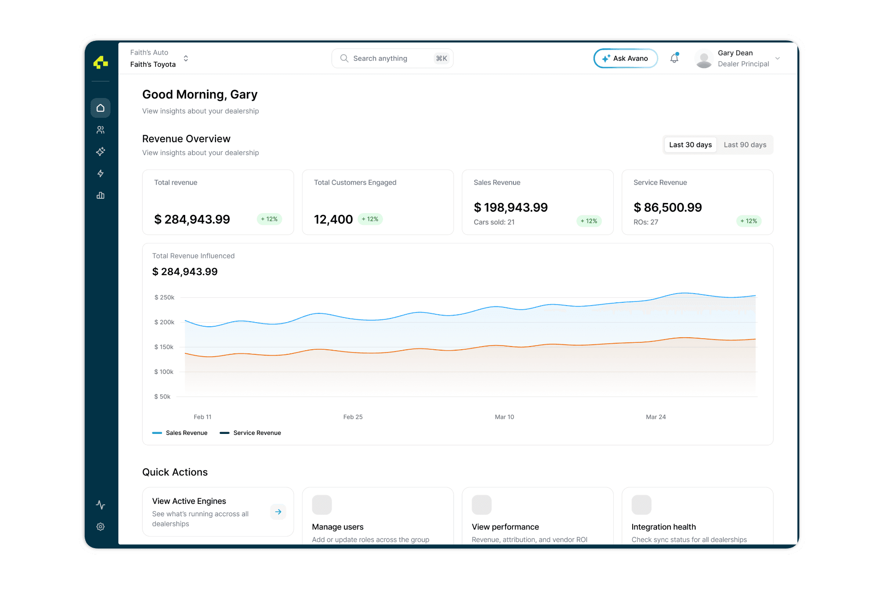This screenshot has height=589, width=884.
Task: Click the chevron next to Dealer Principal
Action: 778,58
